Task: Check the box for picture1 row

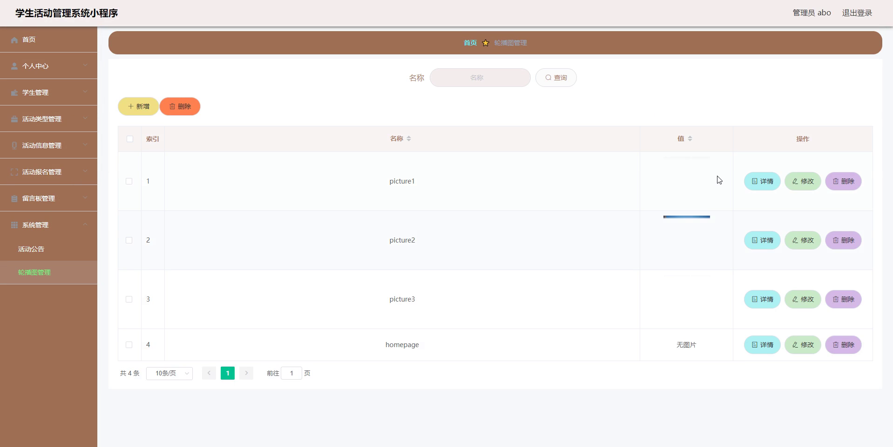Action: tap(129, 181)
